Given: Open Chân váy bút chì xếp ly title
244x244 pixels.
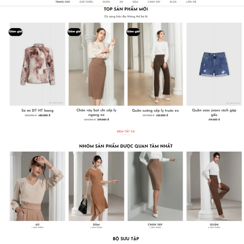Looking at the screenshot, I should point(96,113).
